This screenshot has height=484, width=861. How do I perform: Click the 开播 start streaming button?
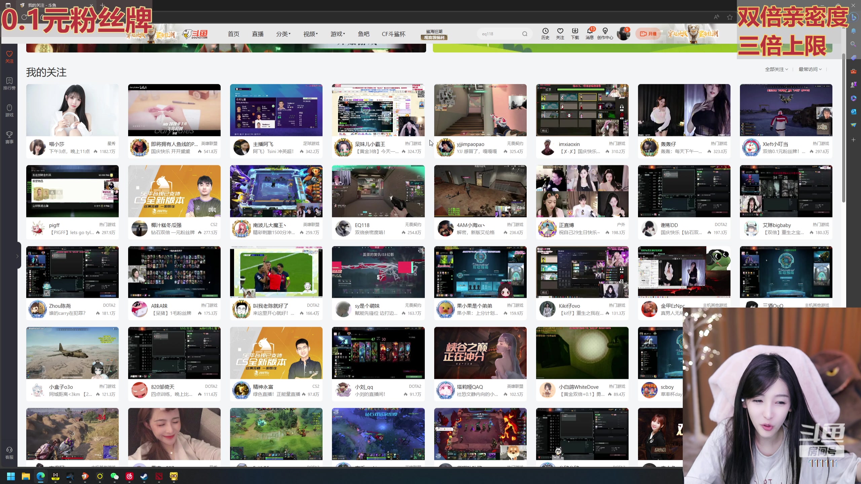point(648,34)
